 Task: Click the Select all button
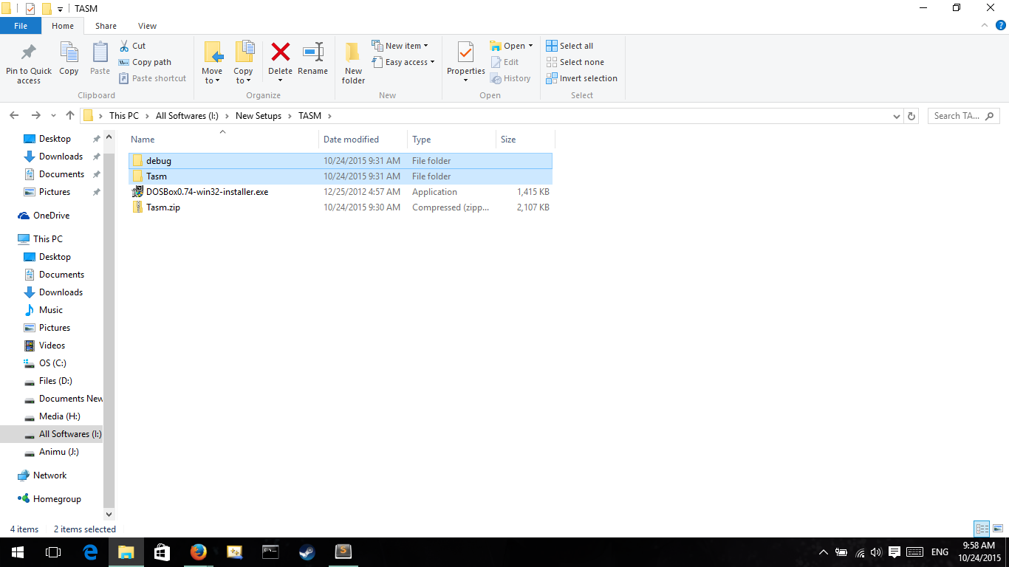570,45
